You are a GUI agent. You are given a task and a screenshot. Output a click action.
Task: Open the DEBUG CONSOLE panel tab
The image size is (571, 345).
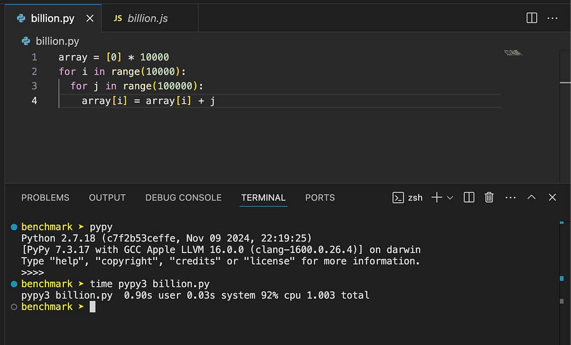click(183, 197)
